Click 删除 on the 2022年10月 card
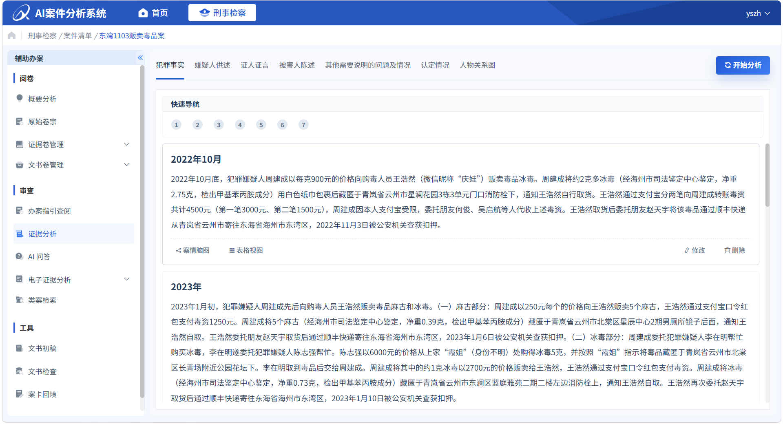The image size is (783, 424). click(734, 250)
